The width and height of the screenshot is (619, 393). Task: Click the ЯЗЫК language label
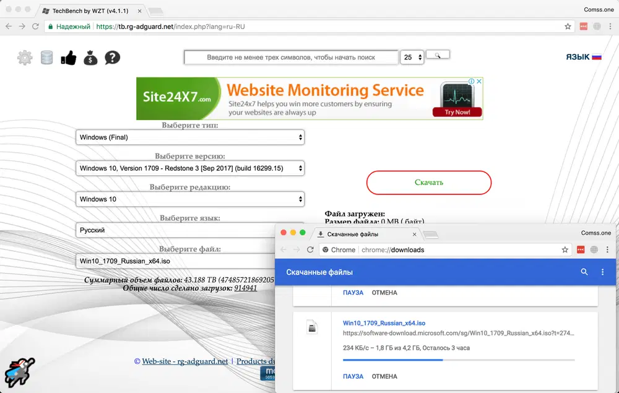(x=578, y=57)
